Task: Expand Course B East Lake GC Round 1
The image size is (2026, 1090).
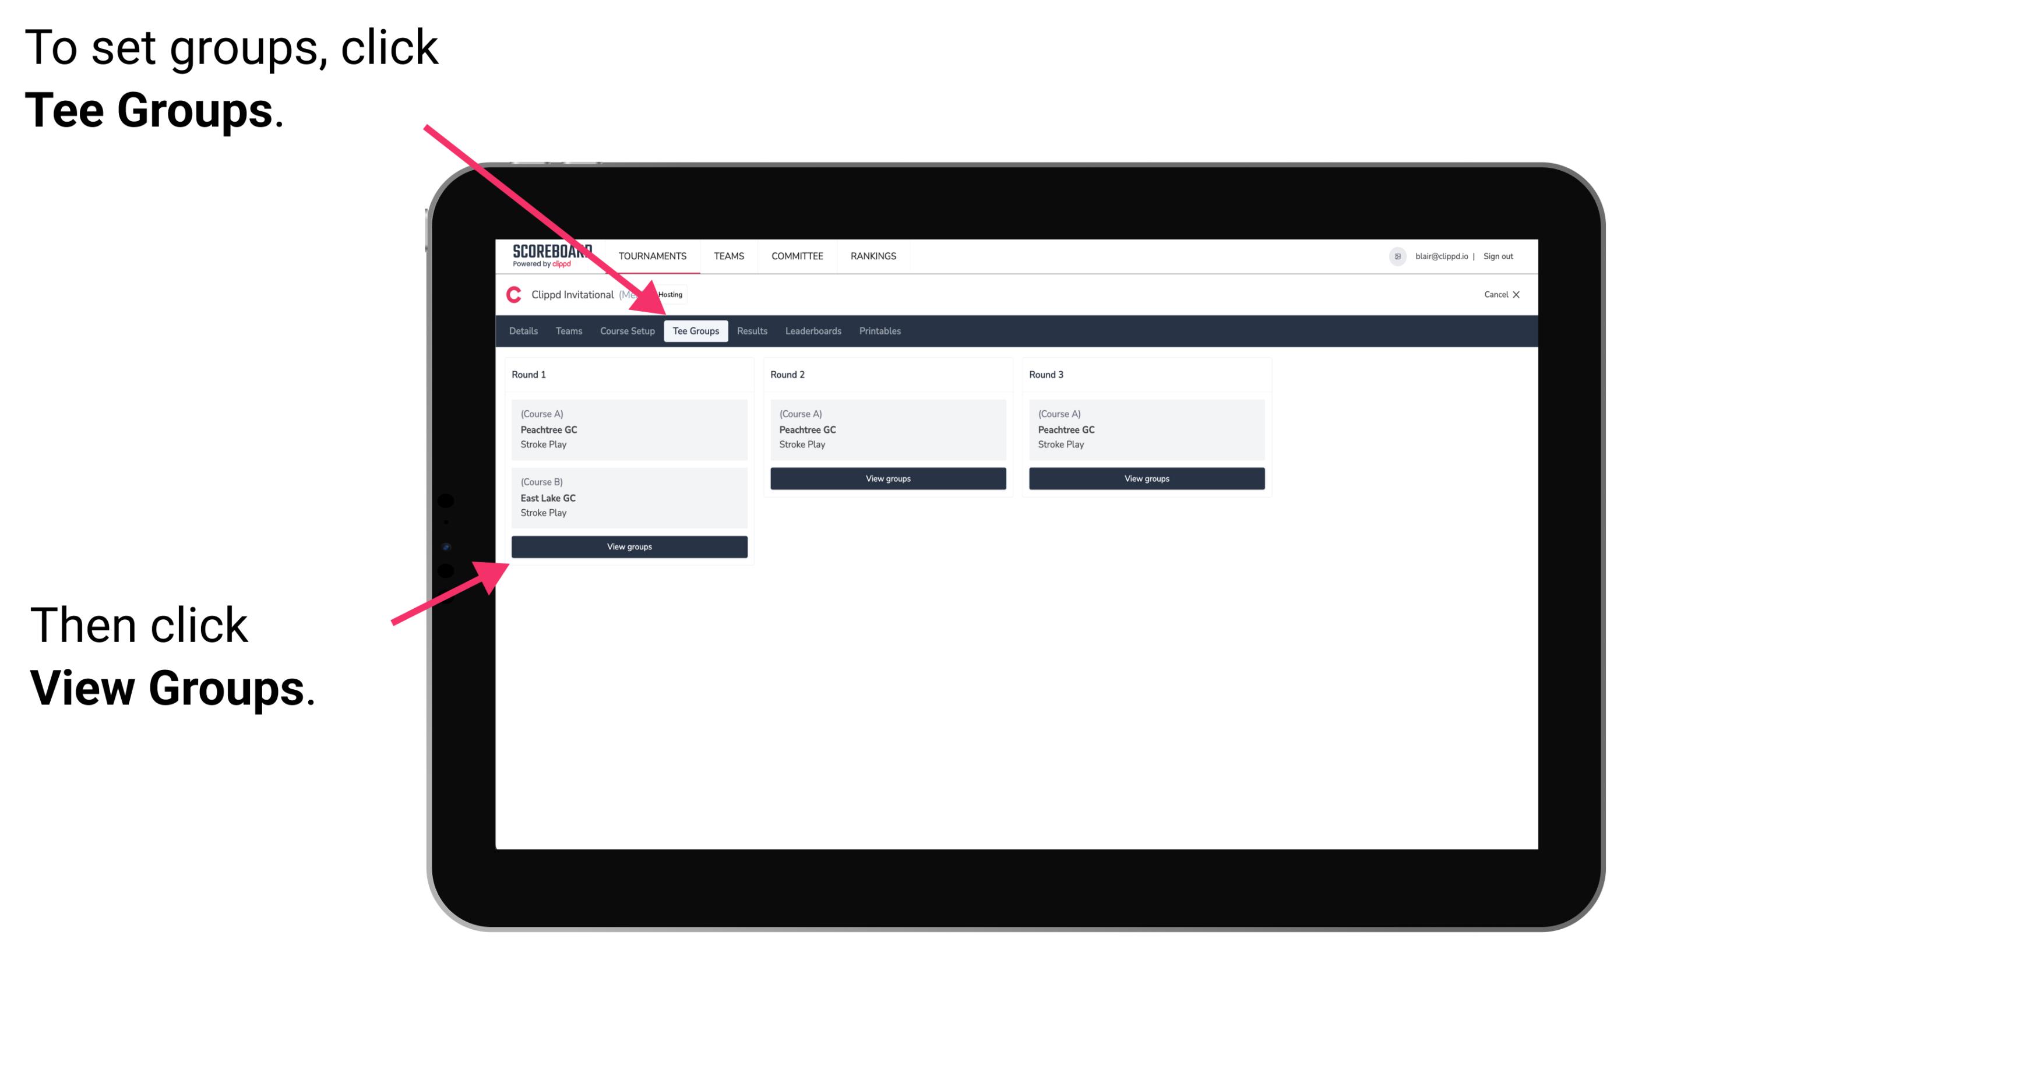Action: point(630,497)
